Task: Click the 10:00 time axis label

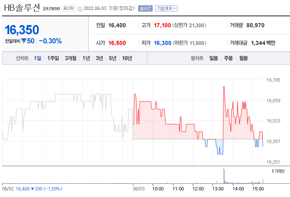Action: tap(158, 189)
